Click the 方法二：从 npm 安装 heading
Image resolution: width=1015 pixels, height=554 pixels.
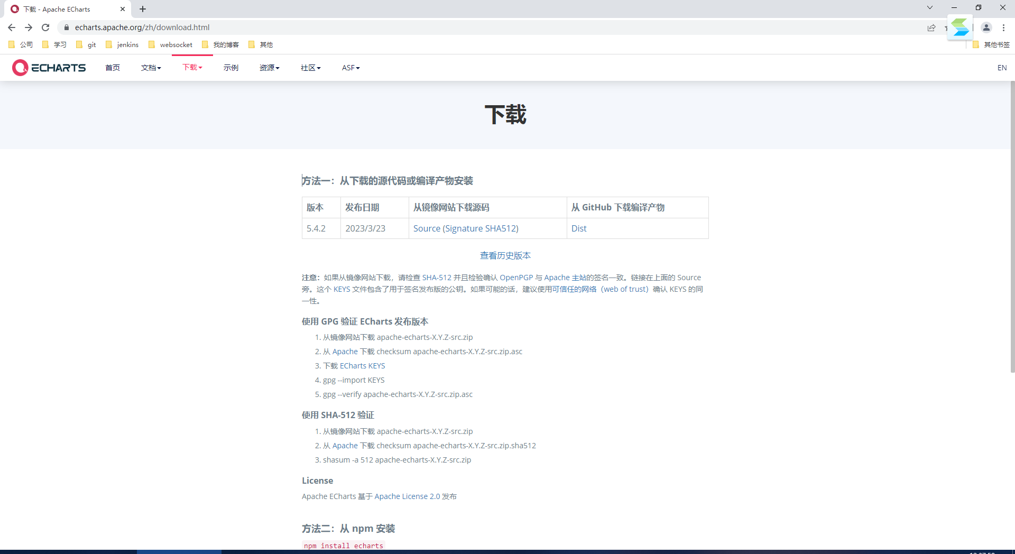pyautogui.click(x=348, y=529)
